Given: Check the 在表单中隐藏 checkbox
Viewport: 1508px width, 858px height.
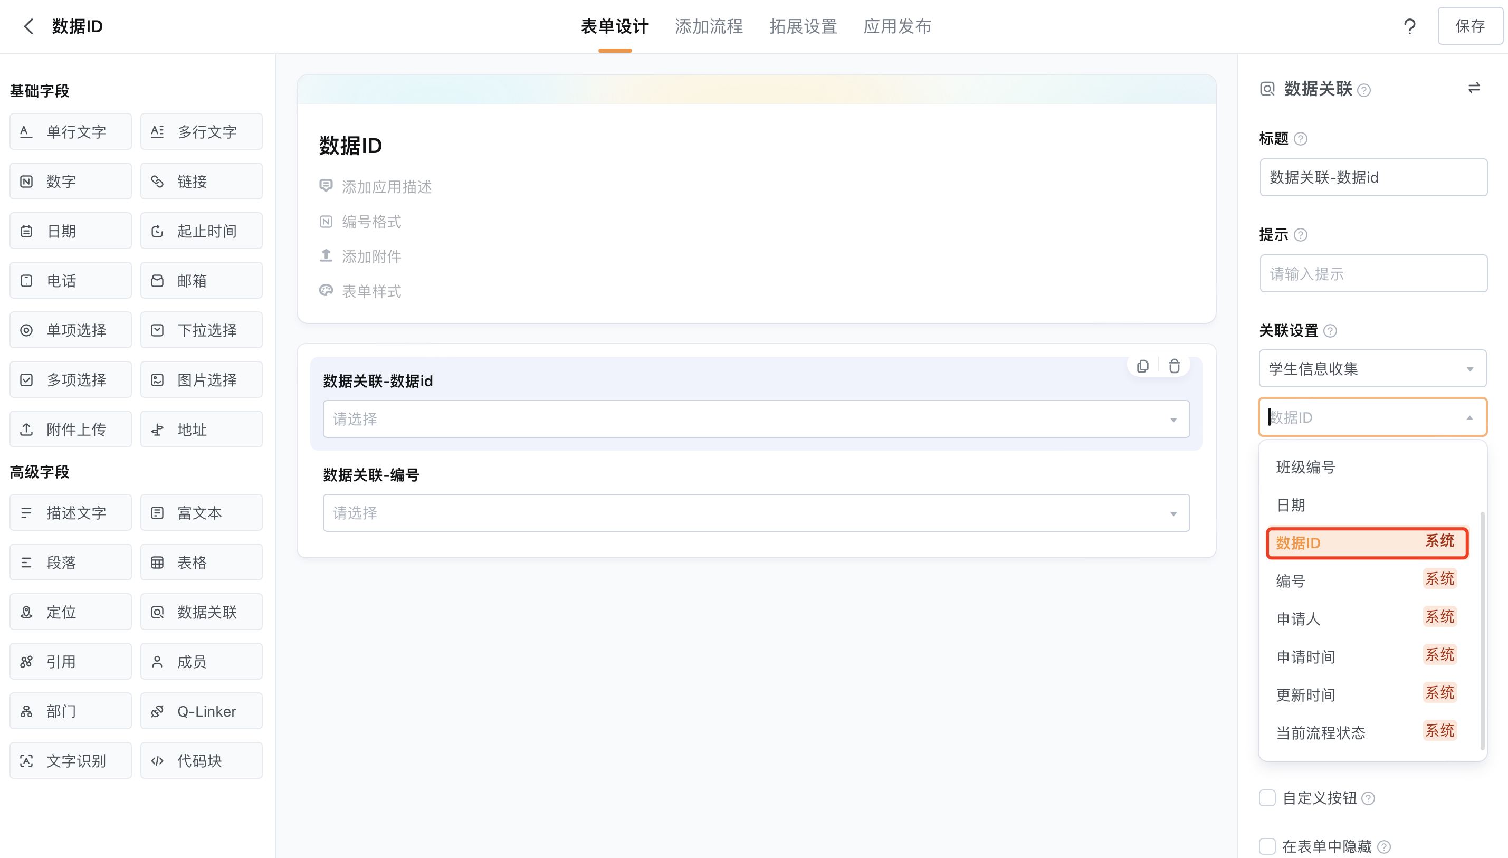Looking at the screenshot, I should click(x=1267, y=846).
